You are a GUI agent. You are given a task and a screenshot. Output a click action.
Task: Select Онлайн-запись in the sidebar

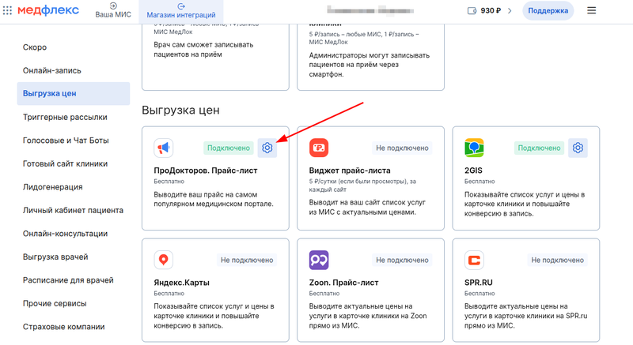pos(52,70)
